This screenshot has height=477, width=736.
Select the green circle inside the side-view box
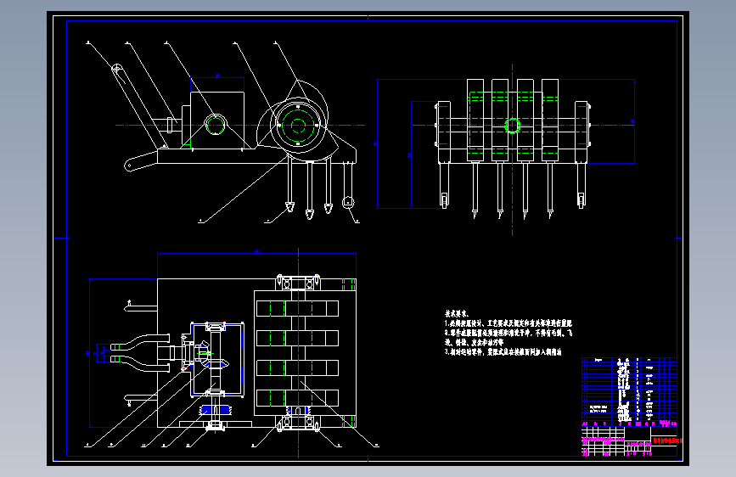coord(215,126)
